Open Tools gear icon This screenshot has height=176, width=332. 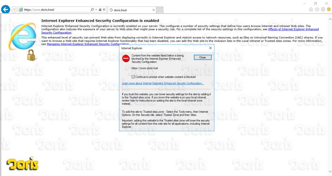pos(323,9)
